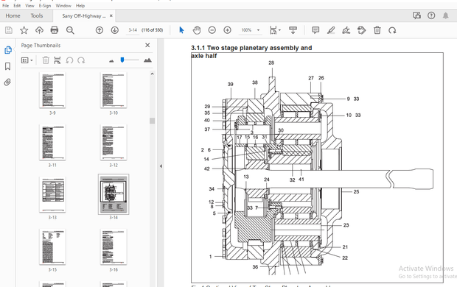This screenshot has width=457, height=287.
Task: Select page thumbnail 3-15
Action: click(52, 247)
